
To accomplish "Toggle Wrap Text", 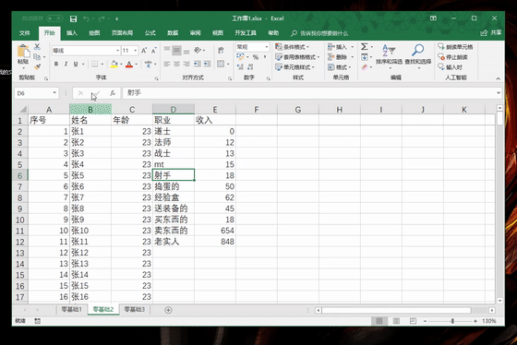I will coord(221,50).
